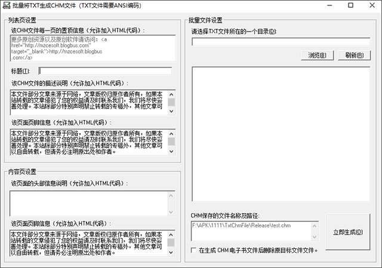Click down arrow of description text scrollbar

(171, 111)
